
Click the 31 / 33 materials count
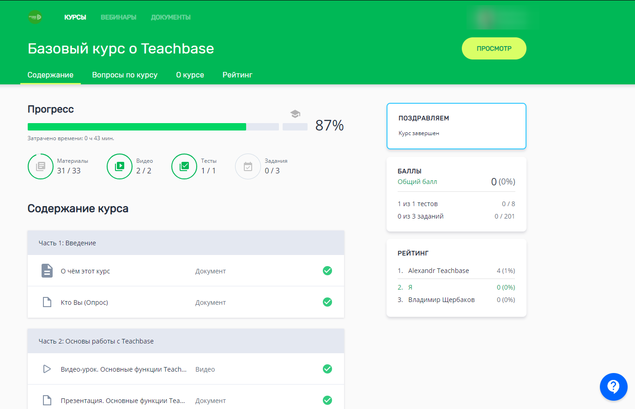(x=69, y=171)
